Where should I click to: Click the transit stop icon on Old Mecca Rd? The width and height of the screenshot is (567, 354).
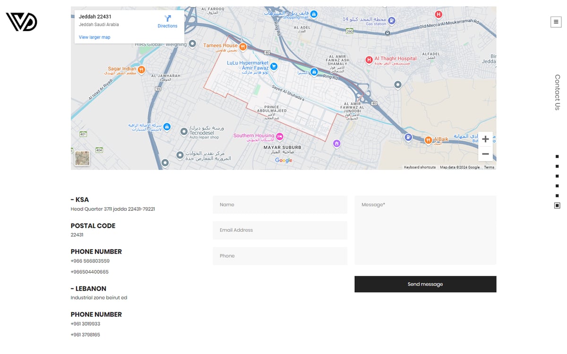[387, 33]
